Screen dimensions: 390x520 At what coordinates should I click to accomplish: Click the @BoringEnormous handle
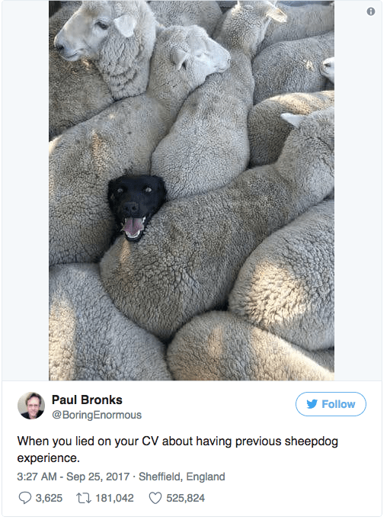click(97, 415)
